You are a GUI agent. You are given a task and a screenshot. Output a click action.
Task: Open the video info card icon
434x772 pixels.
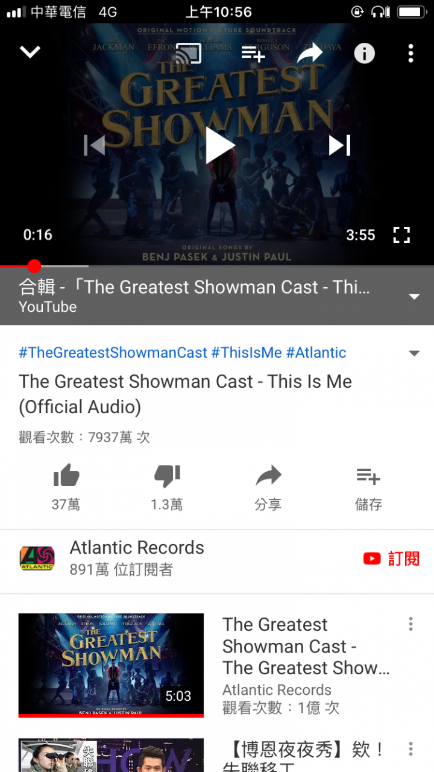tap(364, 53)
